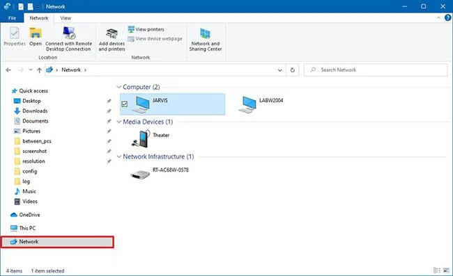Switch to large icons view in status bar

tap(447, 270)
